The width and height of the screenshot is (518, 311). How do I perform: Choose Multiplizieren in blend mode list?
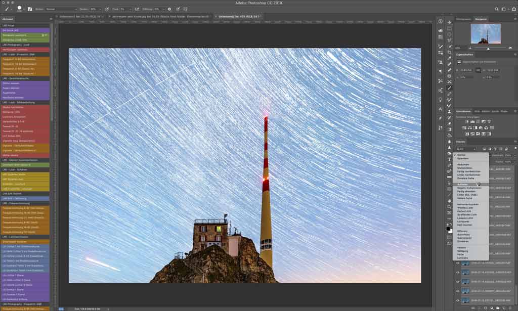(465, 168)
